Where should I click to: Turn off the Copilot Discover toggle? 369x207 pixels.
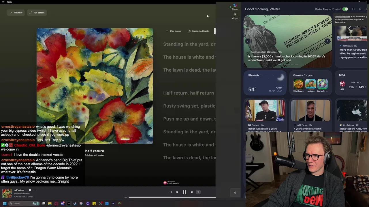[345, 9]
